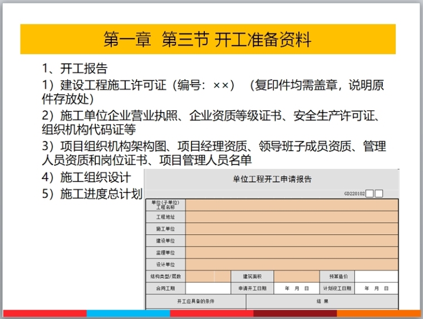Click the blue segment of bottom bar
The height and width of the screenshot is (319, 423).
[x=128, y=314]
